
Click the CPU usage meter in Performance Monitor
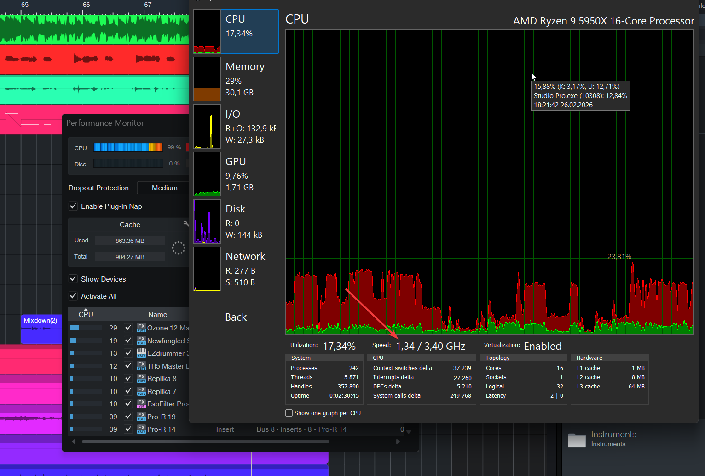pos(128,147)
